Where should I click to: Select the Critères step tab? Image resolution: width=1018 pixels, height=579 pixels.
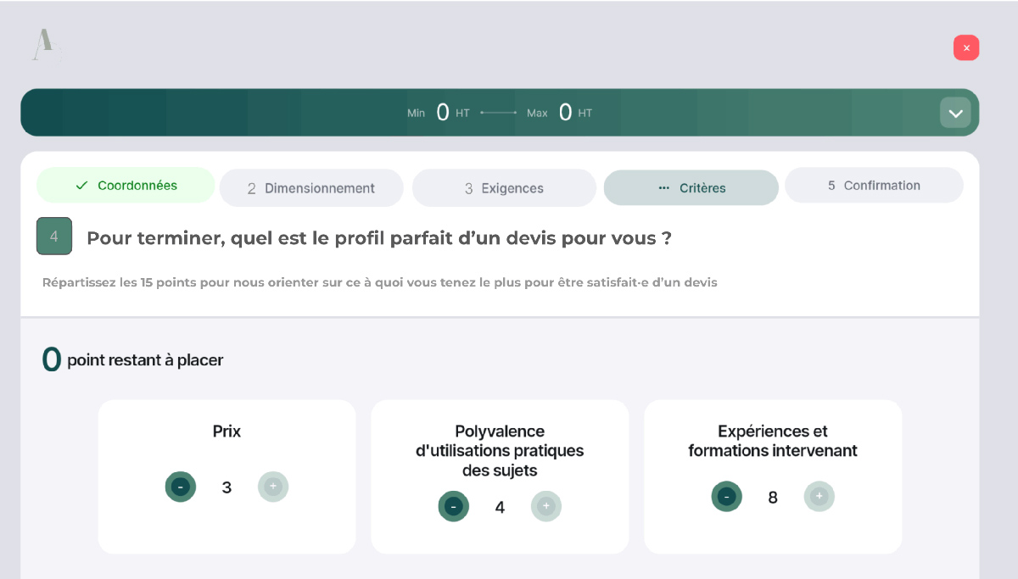[x=691, y=188]
